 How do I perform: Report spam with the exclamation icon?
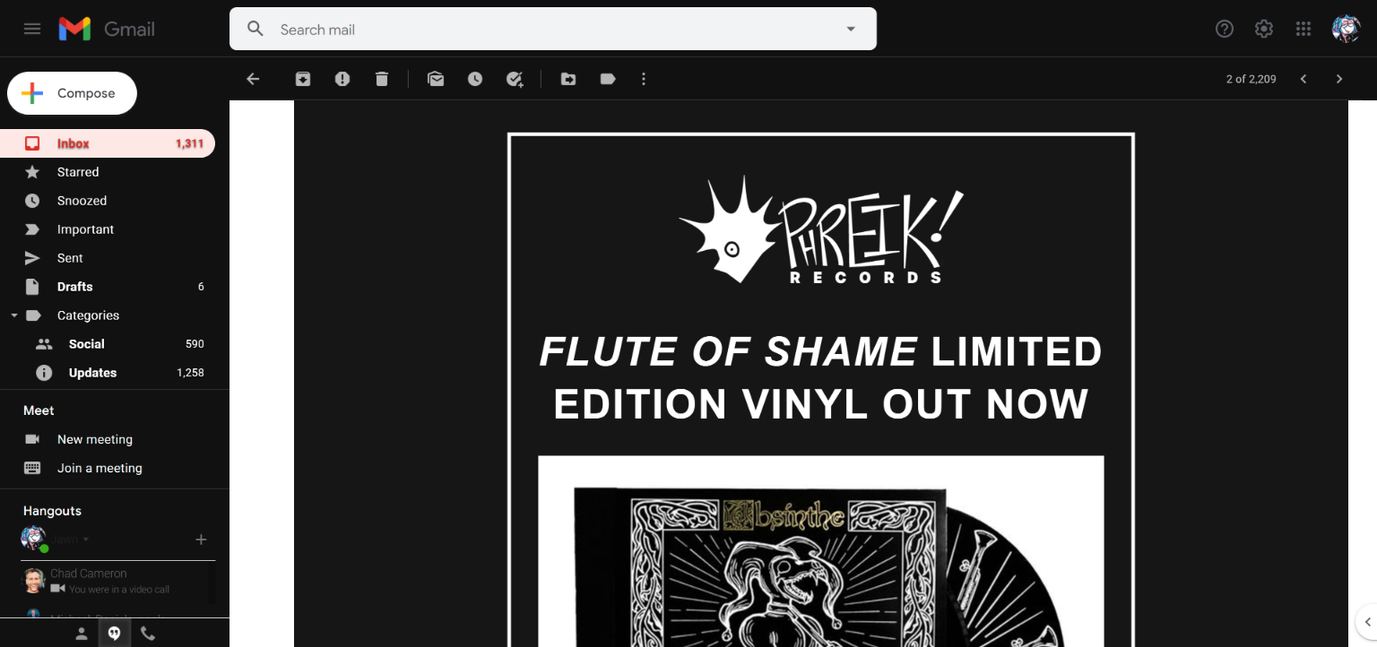click(x=342, y=79)
